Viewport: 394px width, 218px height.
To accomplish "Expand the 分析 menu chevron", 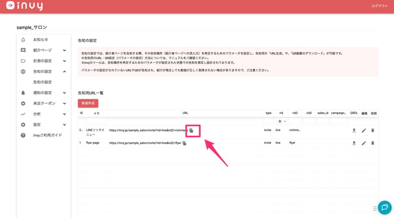I will pos(65,114).
